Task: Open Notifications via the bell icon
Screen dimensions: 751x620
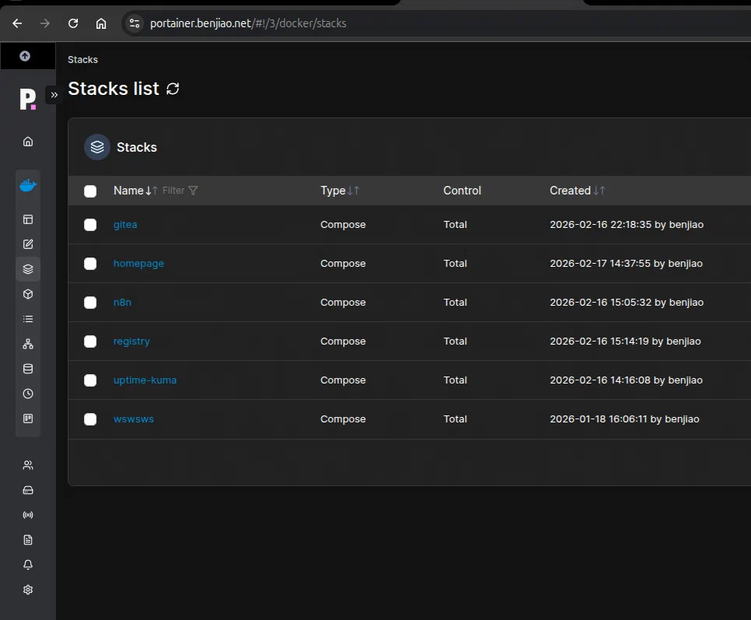Action: pyautogui.click(x=28, y=565)
